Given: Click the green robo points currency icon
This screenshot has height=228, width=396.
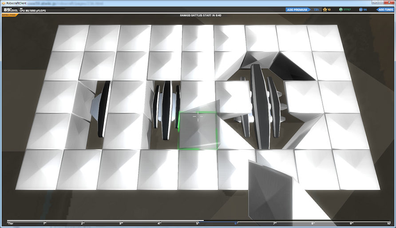Looking at the screenshot, I should [x=341, y=10].
